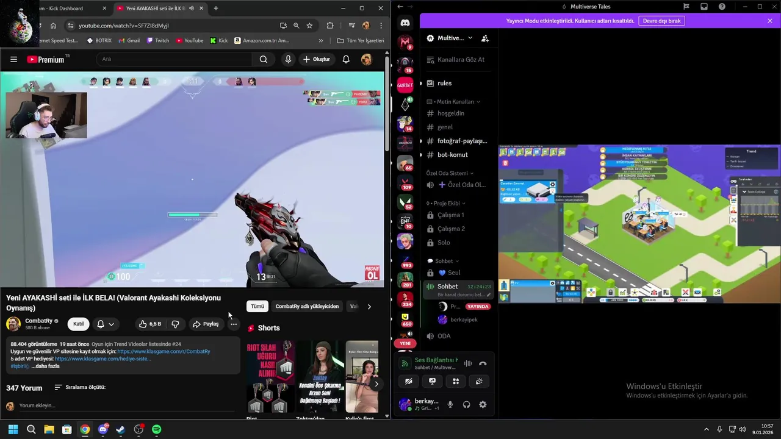This screenshot has height=439, width=781.
Task: Click the Katıl join button
Action: pos(78,324)
